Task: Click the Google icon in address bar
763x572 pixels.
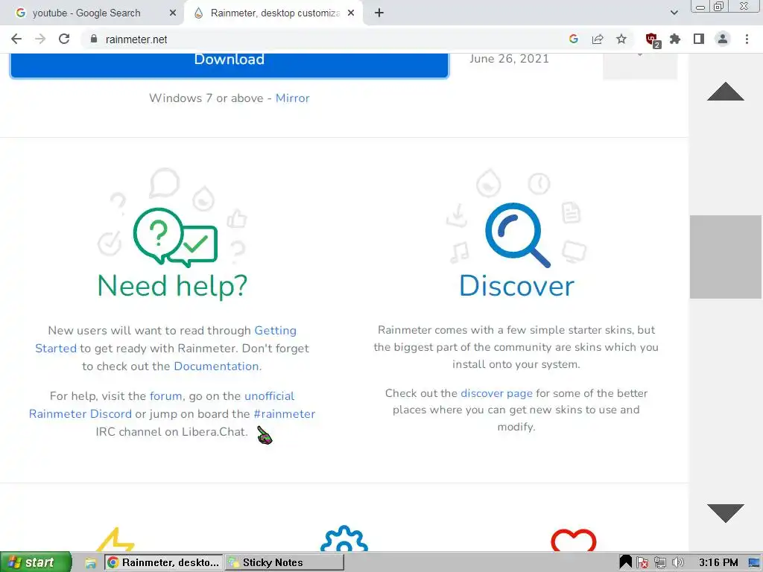Action: [574, 39]
